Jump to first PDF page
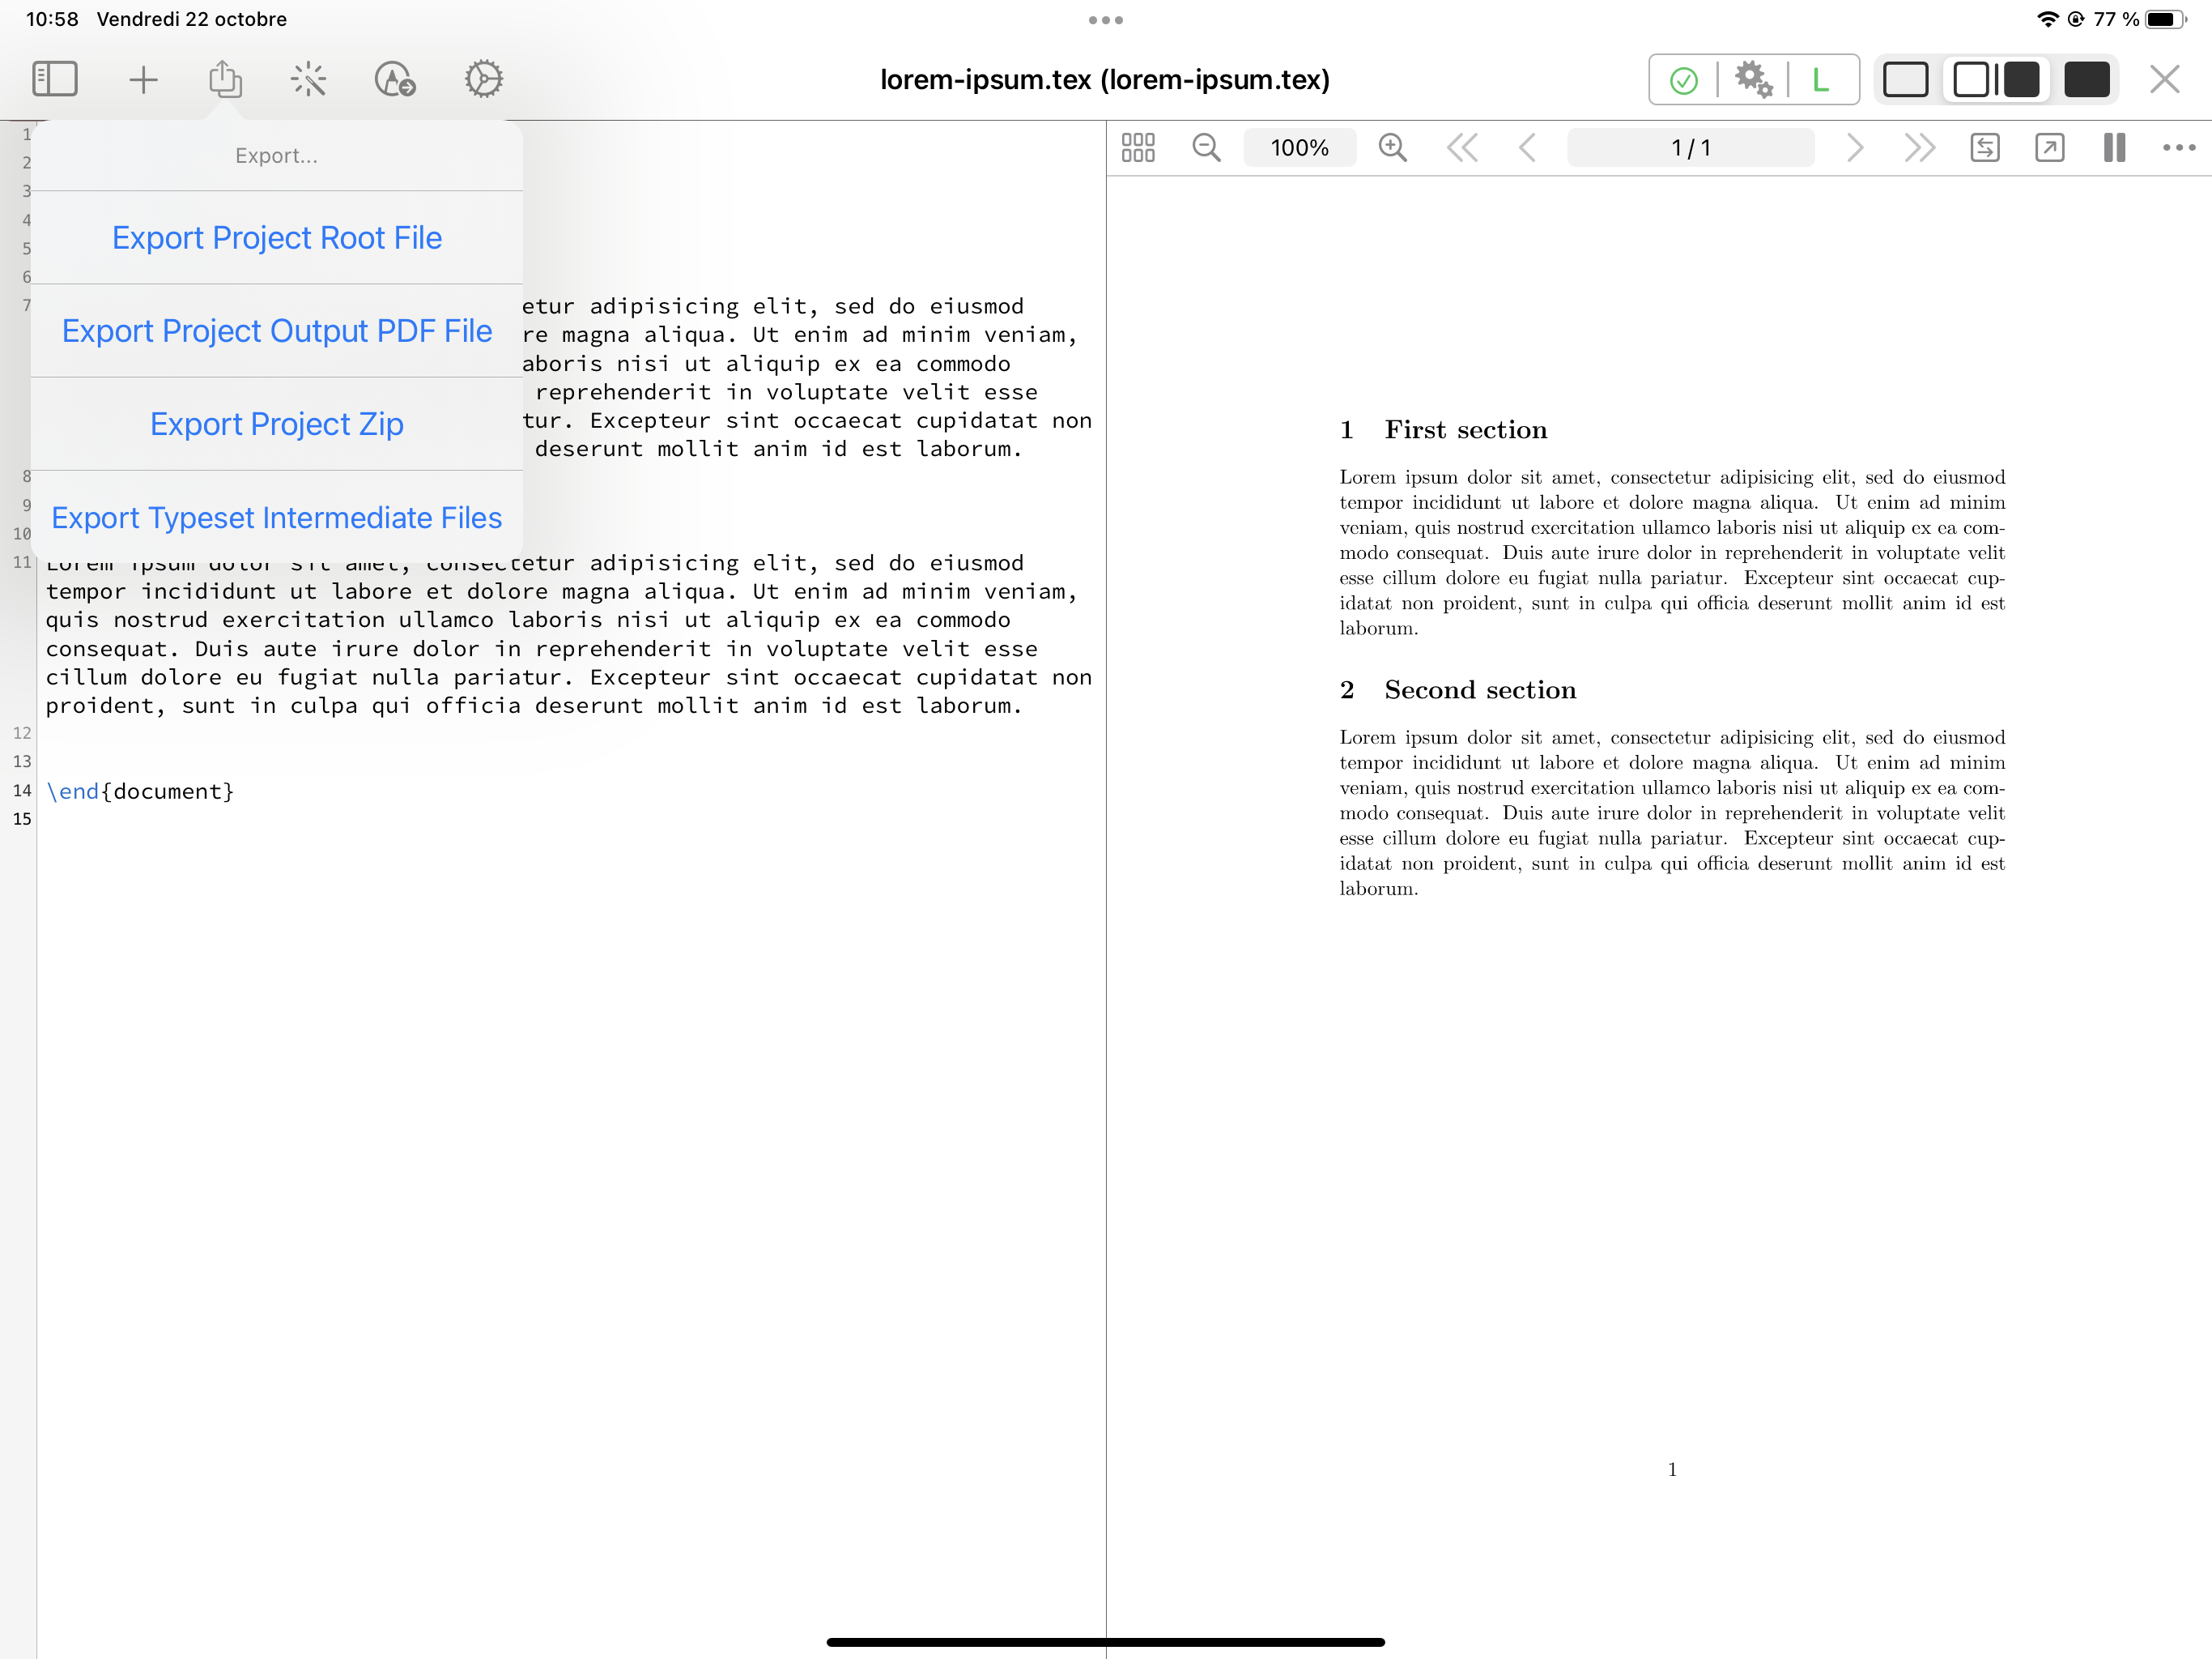This screenshot has height=1659, width=2212. pos(1462,148)
